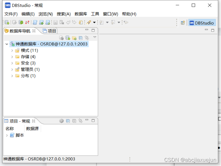Collapse the 神通数据库 connection node
Image resolution: width=221 pixels, height=166 pixels.
(7, 44)
